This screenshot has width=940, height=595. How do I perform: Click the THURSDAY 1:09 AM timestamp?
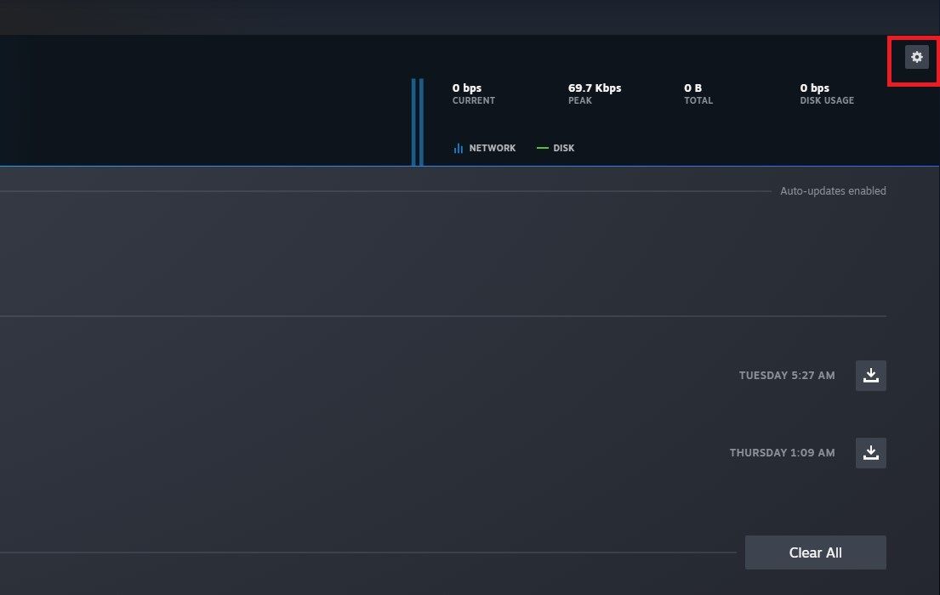(x=782, y=452)
